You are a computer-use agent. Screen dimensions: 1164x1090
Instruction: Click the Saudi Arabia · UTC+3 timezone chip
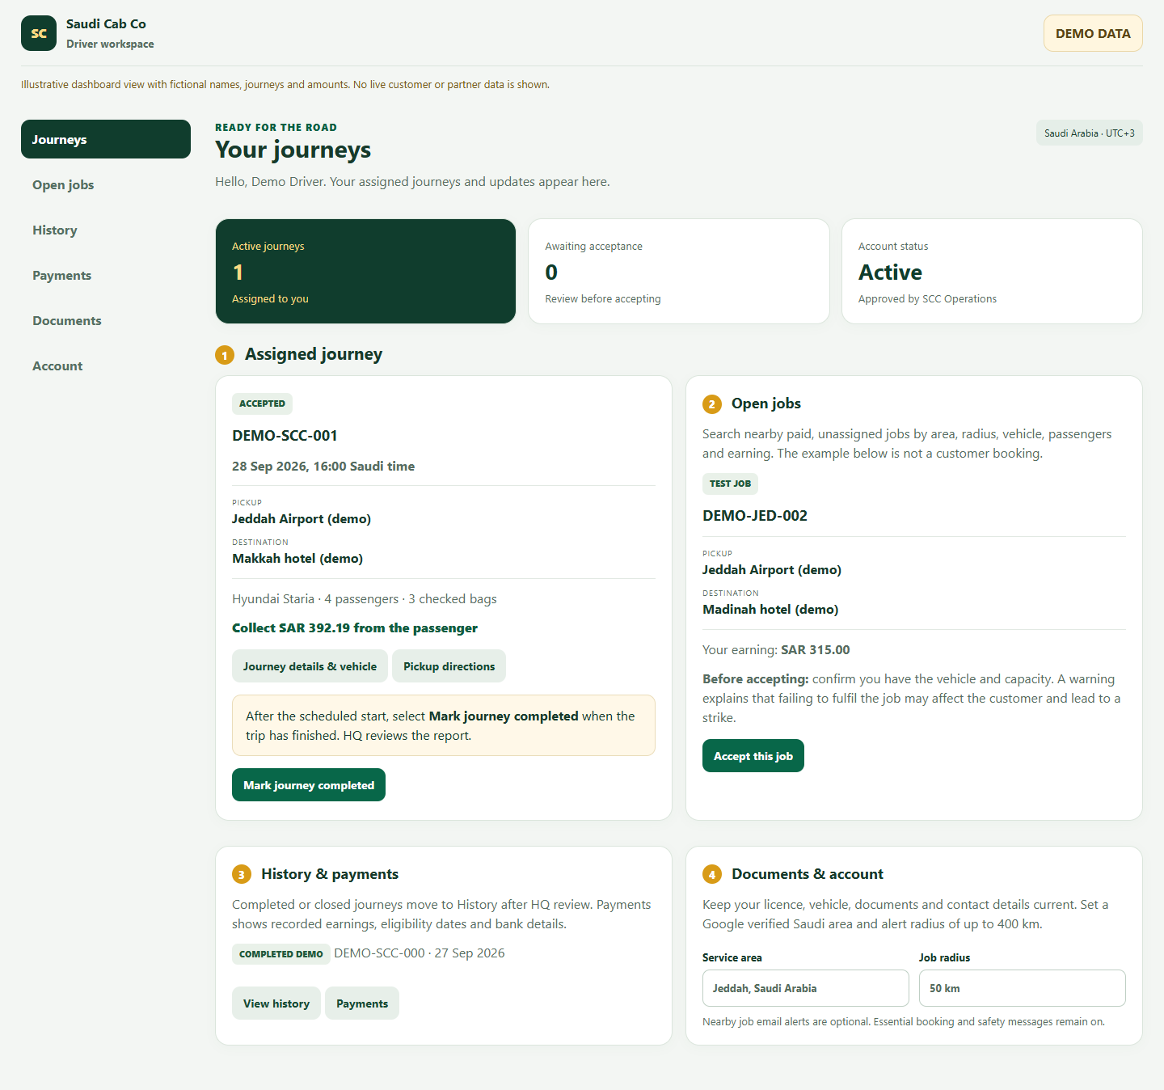1089,133
